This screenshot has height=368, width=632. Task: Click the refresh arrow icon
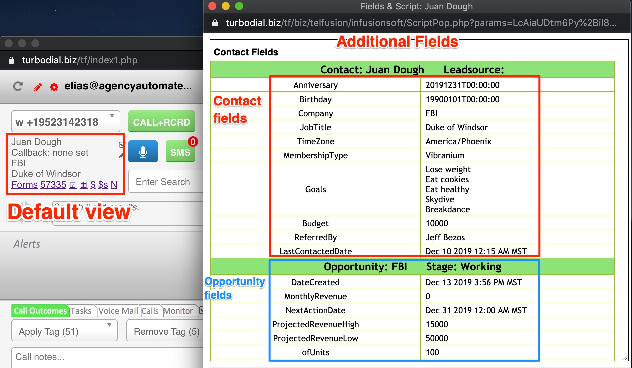[18, 87]
